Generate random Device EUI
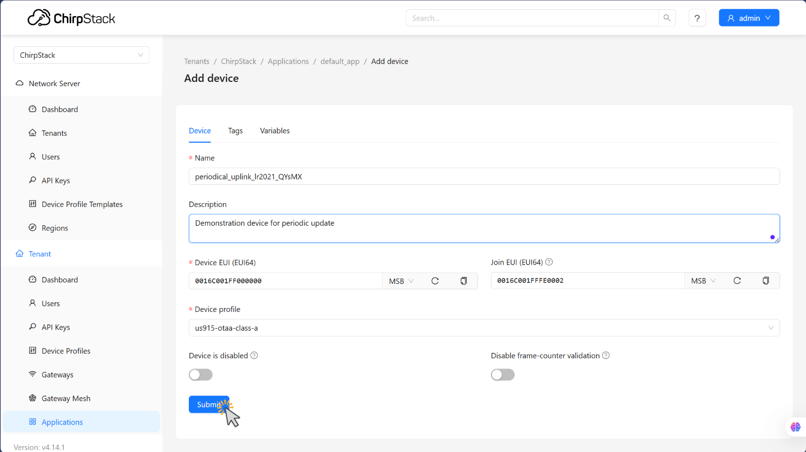806x452 pixels. (x=435, y=281)
